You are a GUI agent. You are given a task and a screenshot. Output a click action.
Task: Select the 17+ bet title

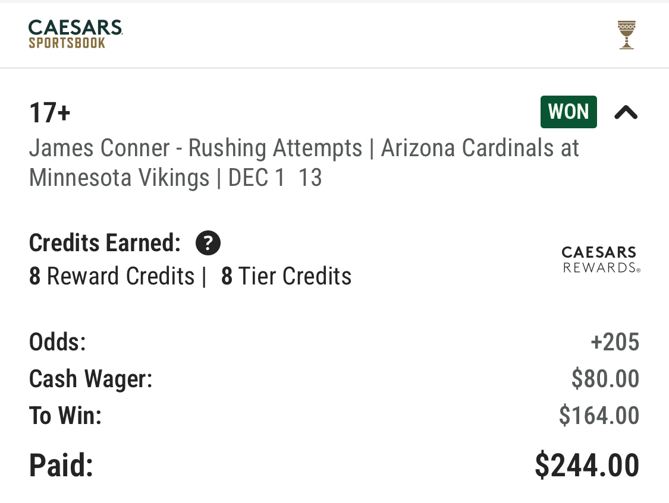point(50,113)
